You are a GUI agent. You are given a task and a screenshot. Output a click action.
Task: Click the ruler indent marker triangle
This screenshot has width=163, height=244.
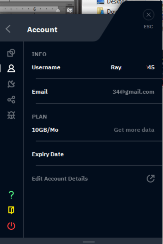click(x=58, y=10)
